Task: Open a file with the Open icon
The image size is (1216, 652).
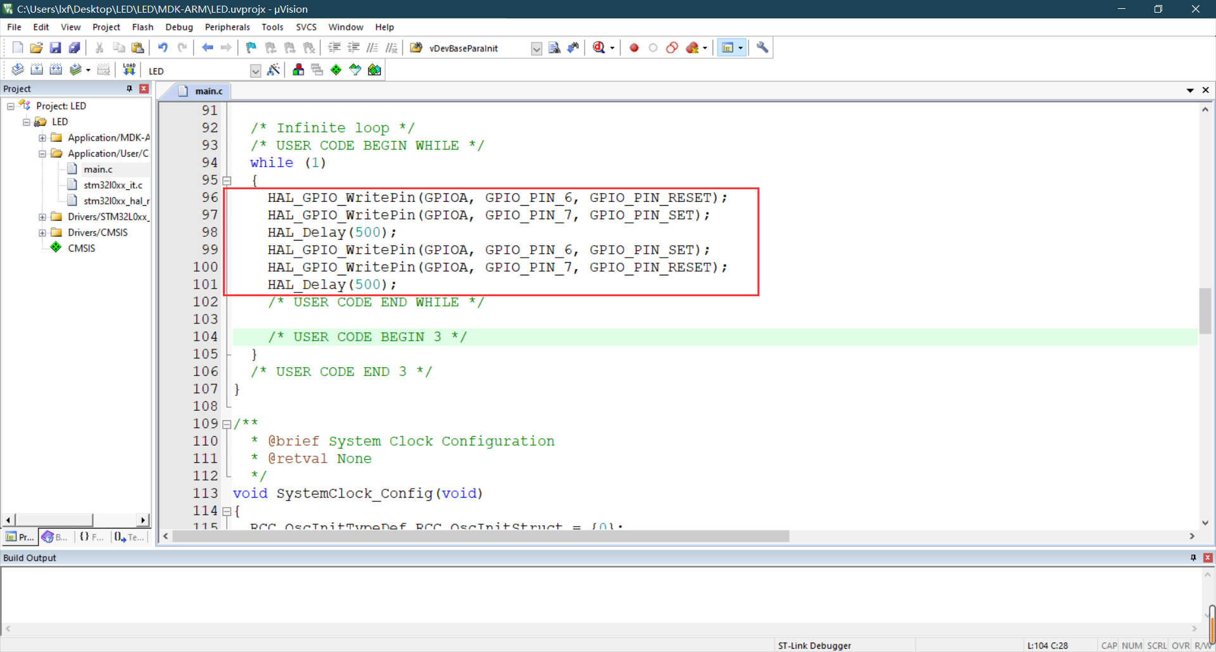Action: 37,47
